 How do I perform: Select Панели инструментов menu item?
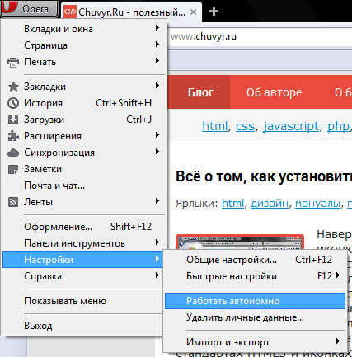[84, 243]
